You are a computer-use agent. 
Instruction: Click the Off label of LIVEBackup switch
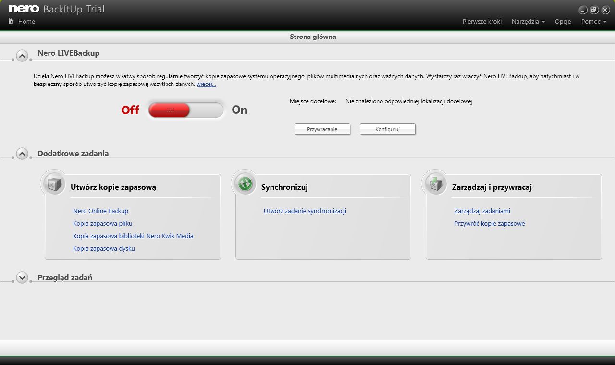point(130,110)
